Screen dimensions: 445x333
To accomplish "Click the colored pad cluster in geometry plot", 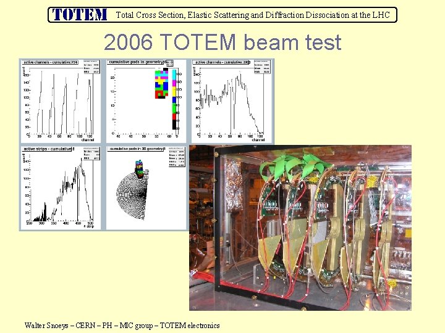I will click(161, 83).
